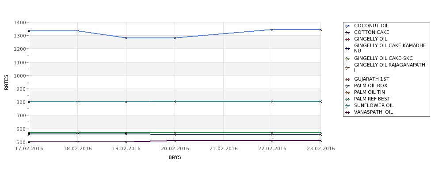Click the SUNFLOWER OIL legend marker

[348, 106]
